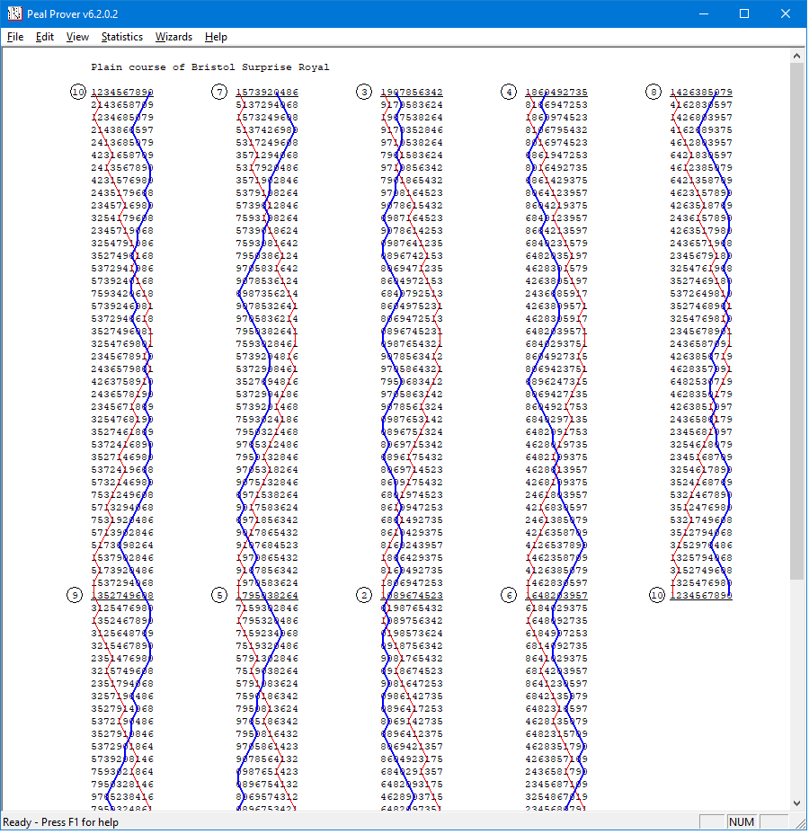Screen dimensions: 809x834
Task: Click the circled 3 lead marker
Action: 364,92
